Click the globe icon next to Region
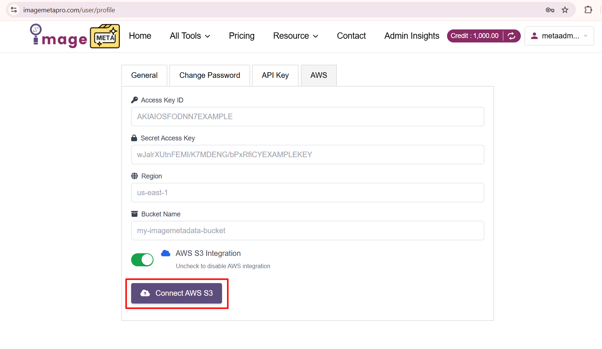 coord(134,175)
